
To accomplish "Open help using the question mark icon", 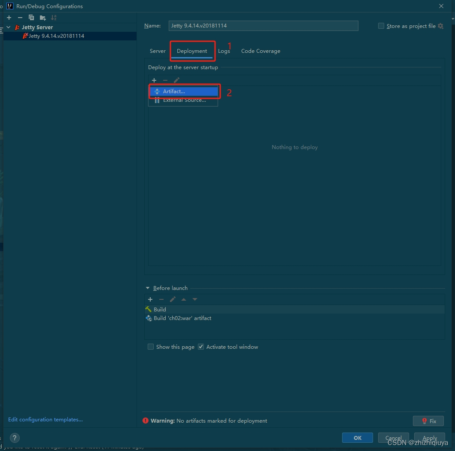I will (x=15, y=438).
